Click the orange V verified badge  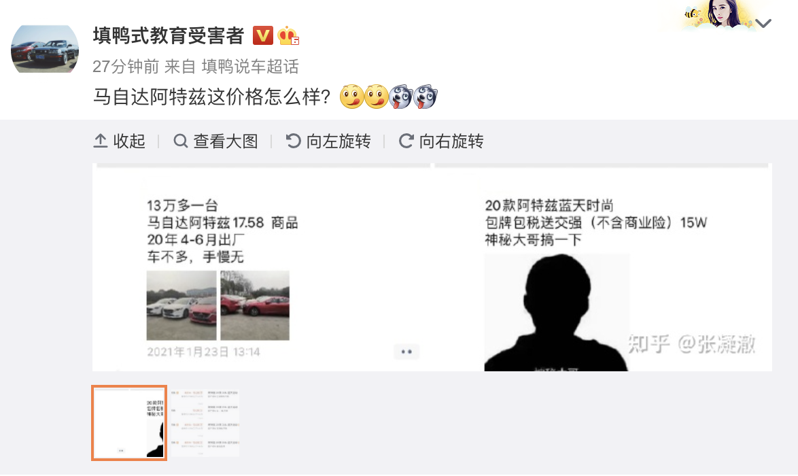(x=263, y=35)
